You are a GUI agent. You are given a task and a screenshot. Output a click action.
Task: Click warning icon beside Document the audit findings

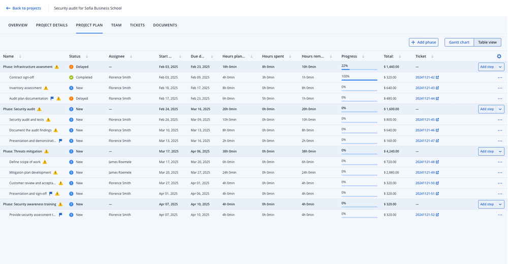click(x=56, y=130)
